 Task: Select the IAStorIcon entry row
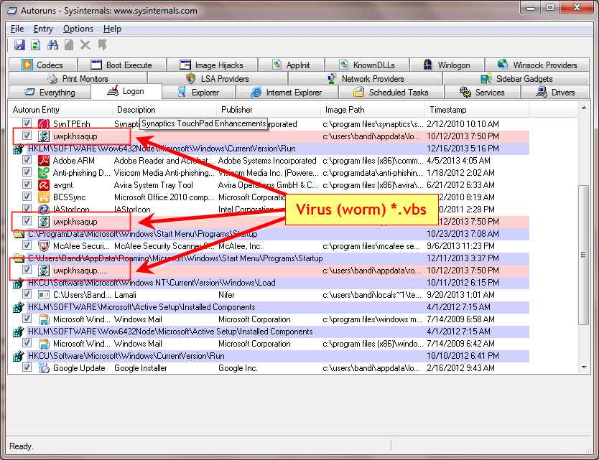[271, 210]
